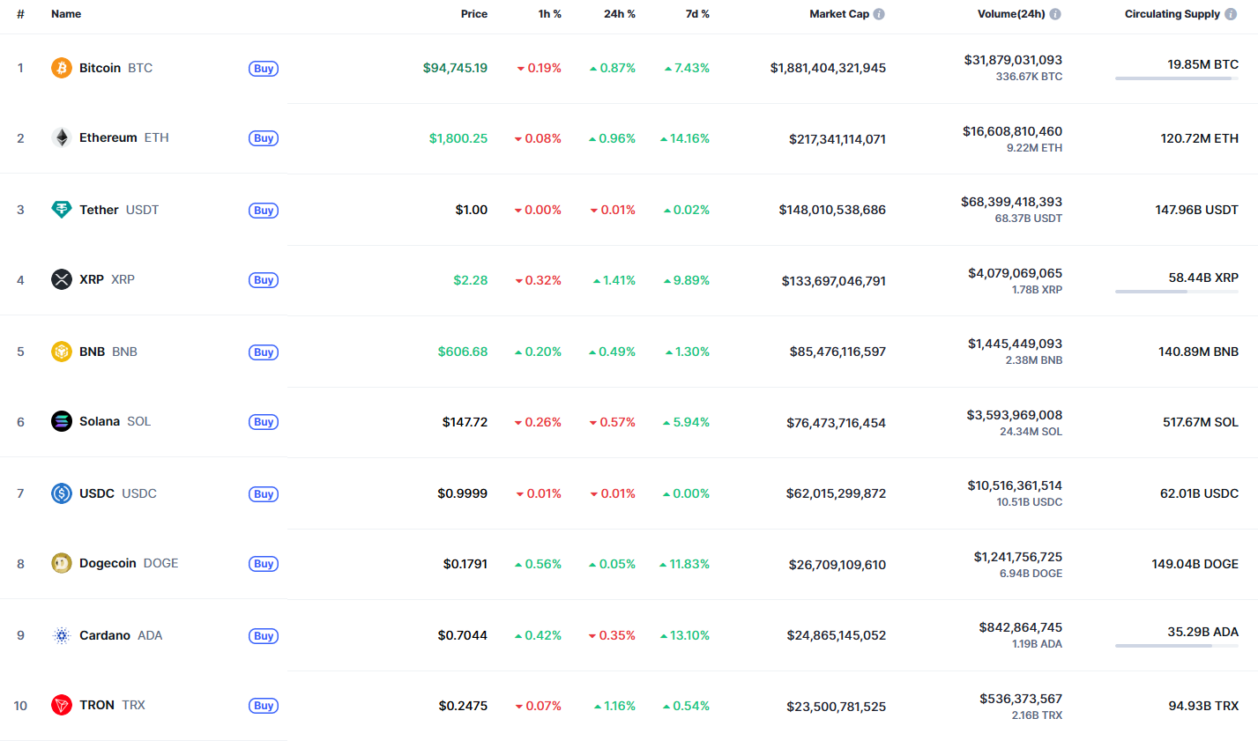Image resolution: width=1258 pixels, height=741 pixels.
Task: Click the TRON logo icon
Action: tap(62, 705)
